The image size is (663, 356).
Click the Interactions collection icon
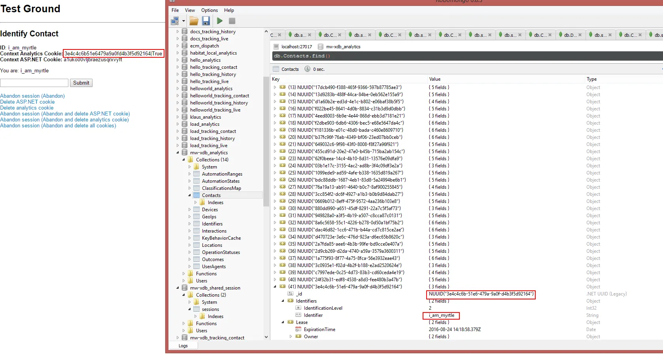click(196, 231)
